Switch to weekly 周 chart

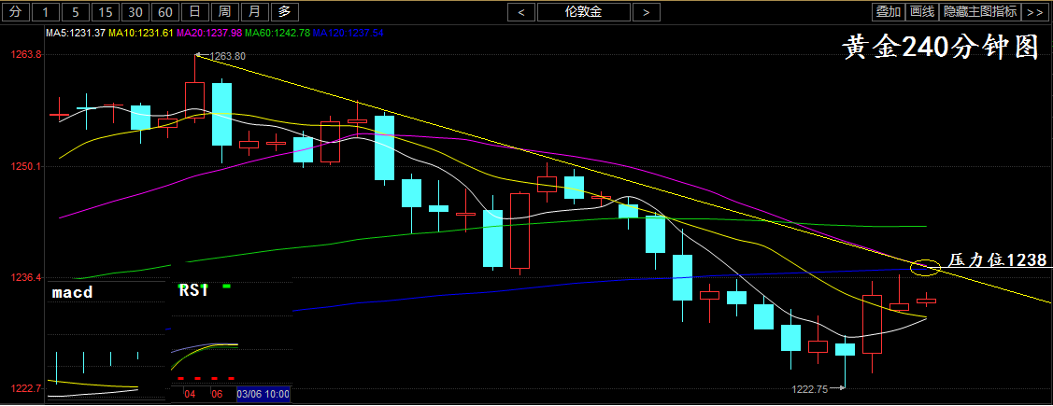[x=224, y=12]
